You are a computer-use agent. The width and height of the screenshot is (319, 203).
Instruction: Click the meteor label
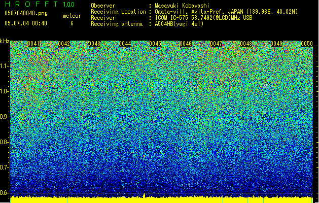72,16
